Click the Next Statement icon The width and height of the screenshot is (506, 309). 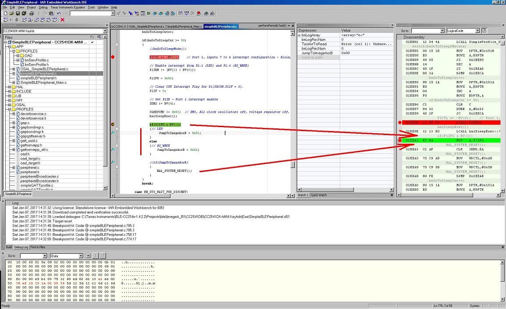coord(42,20)
